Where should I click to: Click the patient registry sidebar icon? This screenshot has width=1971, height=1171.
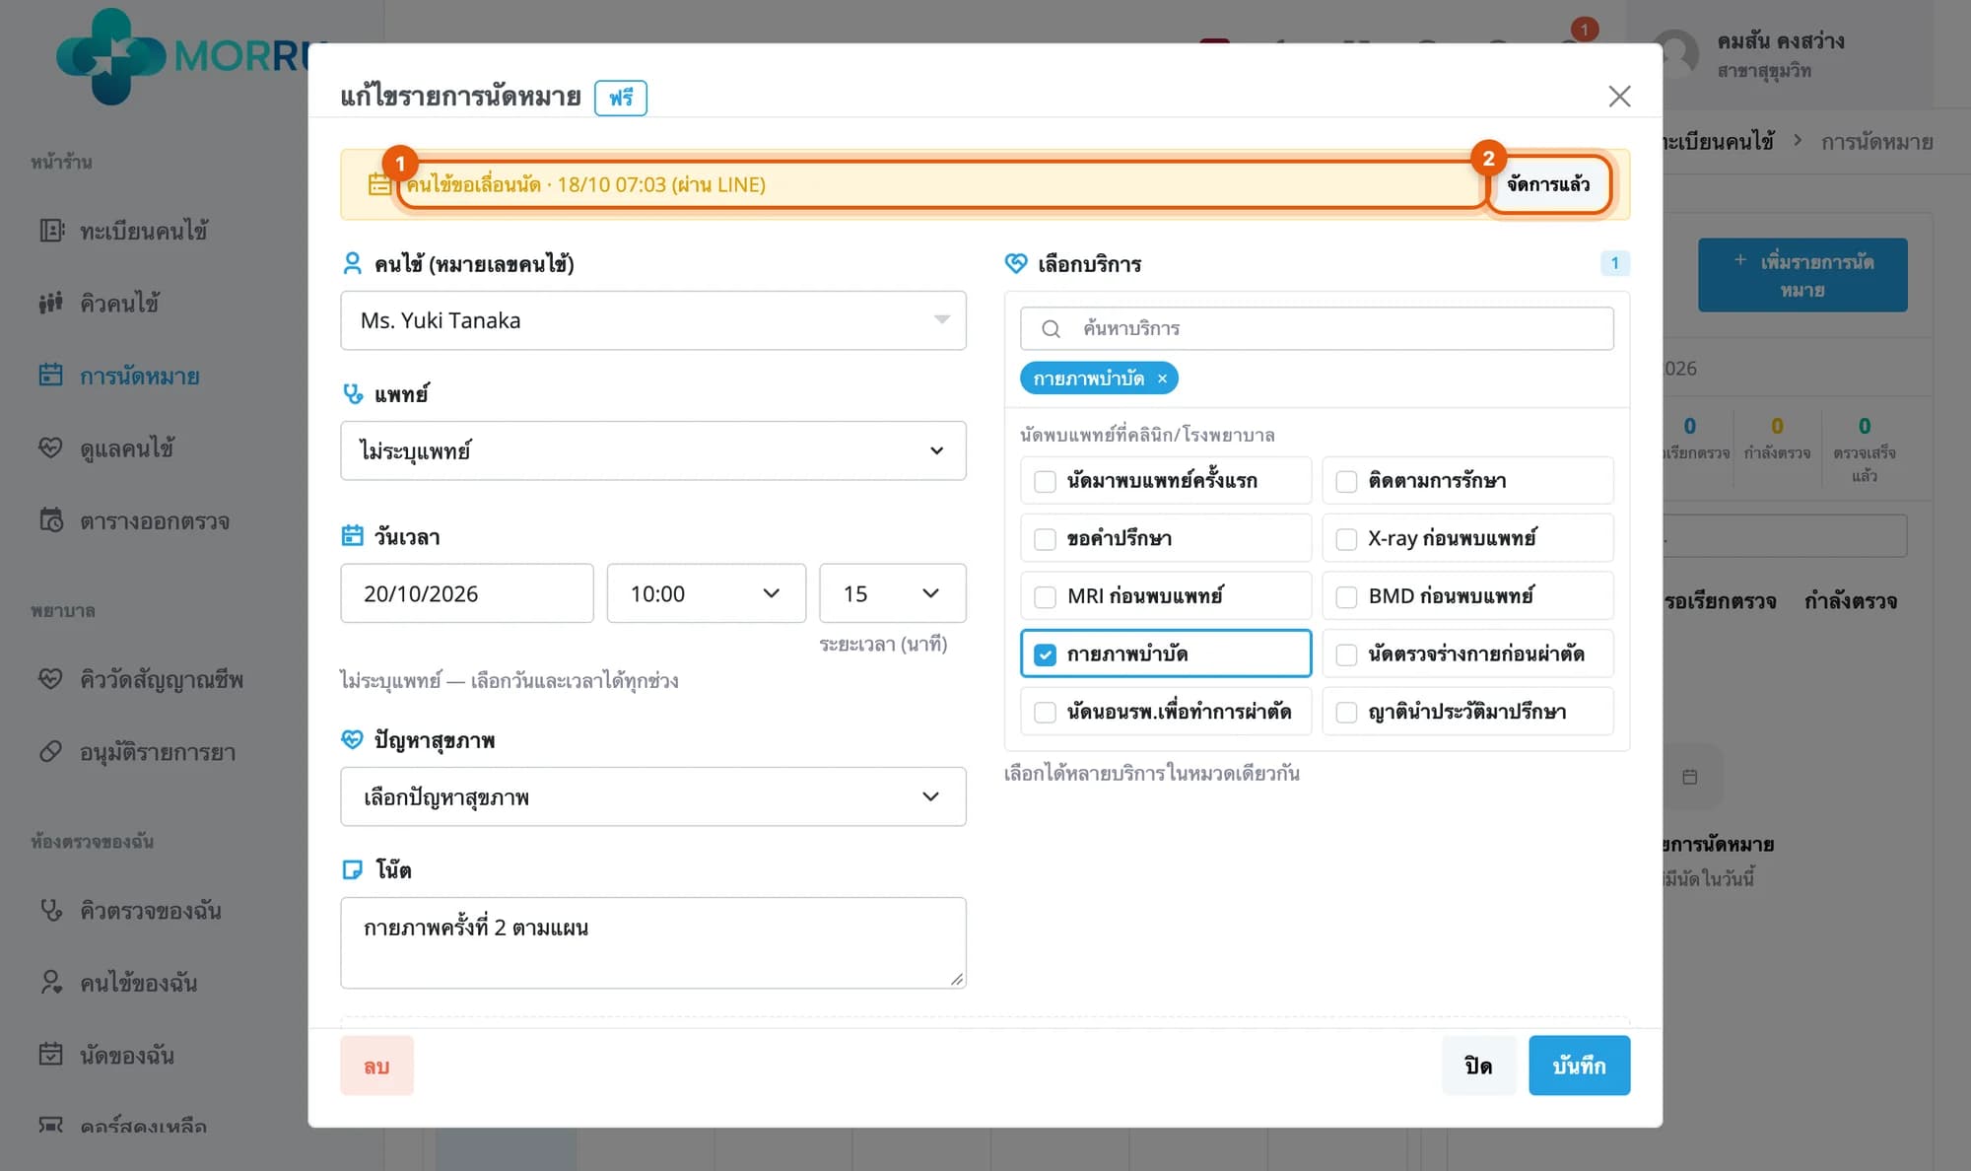pos(51,231)
